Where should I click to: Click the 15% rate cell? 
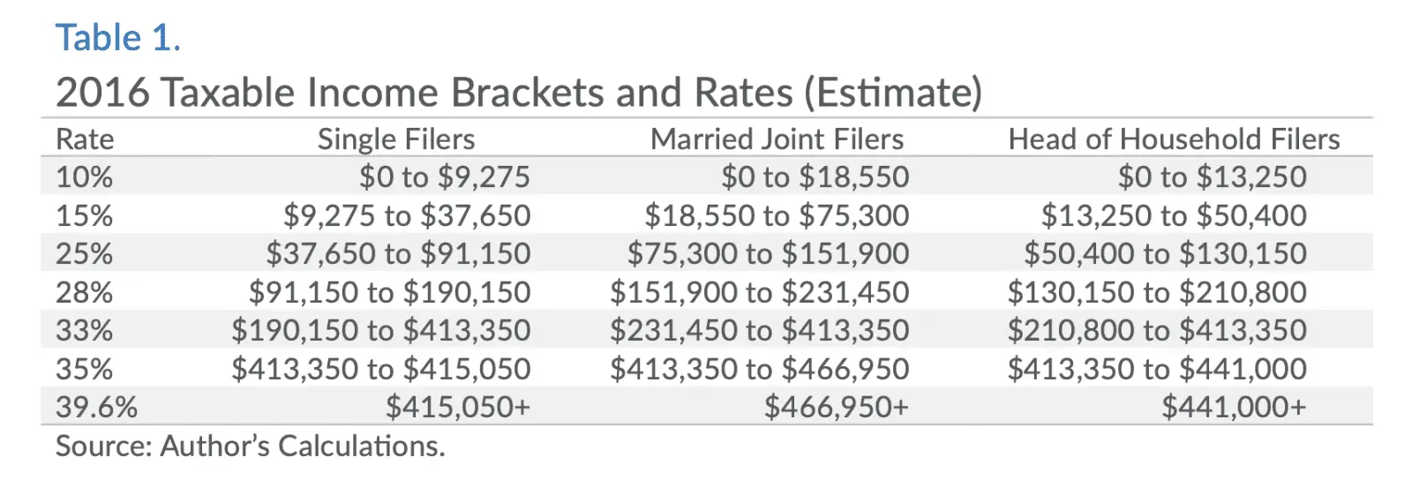(85, 216)
